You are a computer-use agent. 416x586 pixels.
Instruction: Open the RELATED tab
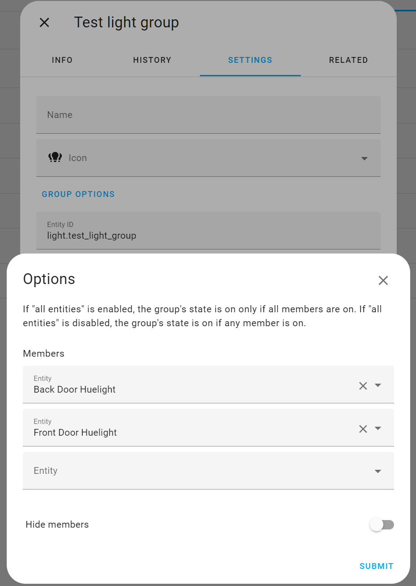click(x=348, y=60)
